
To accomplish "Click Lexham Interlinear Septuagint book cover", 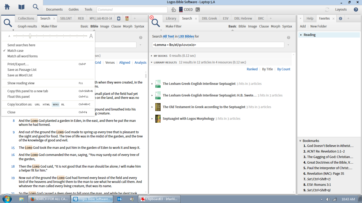I will (158, 84).
